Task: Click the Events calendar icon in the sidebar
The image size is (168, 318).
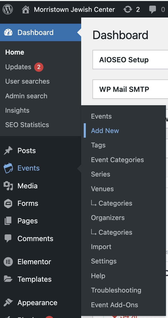Action: [x=8, y=168]
